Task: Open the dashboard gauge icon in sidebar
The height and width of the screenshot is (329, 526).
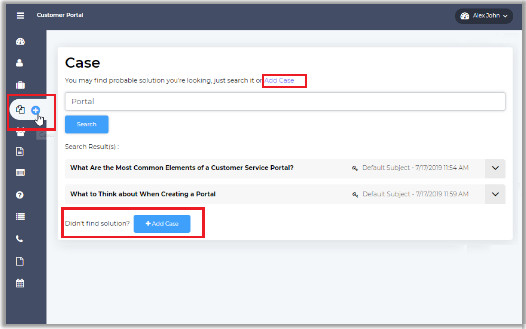Action: pyautogui.click(x=20, y=42)
